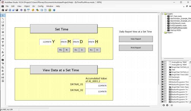
Task: Open the Object menu
Action: click(x=27, y=6)
